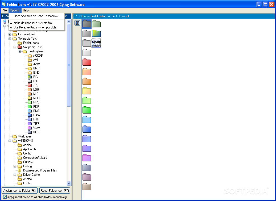Expand the Driver Cache folder
276x201 pixels.
click(x=15, y=175)
